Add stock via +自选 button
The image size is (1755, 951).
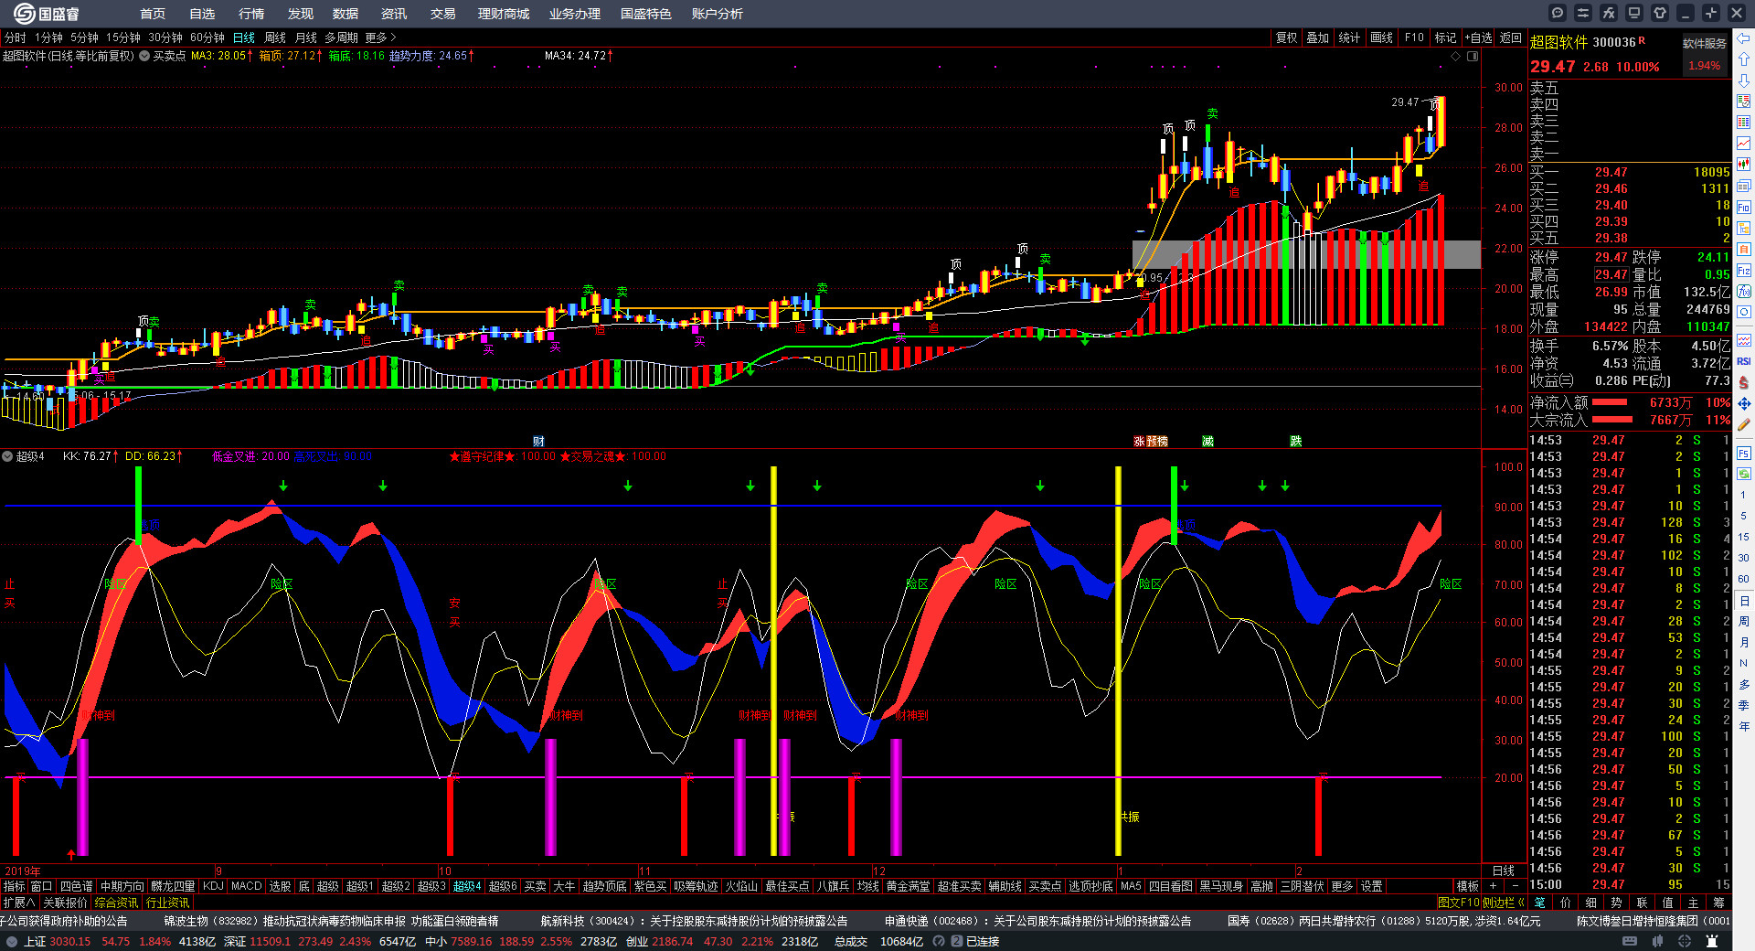pos(1478,37)
